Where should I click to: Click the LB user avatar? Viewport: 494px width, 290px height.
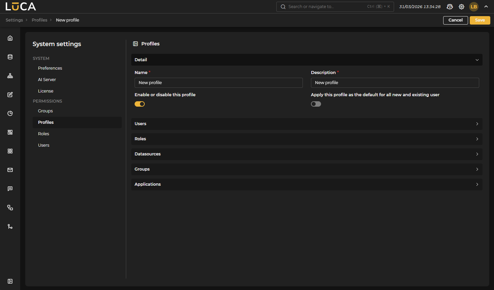point(473,7)
